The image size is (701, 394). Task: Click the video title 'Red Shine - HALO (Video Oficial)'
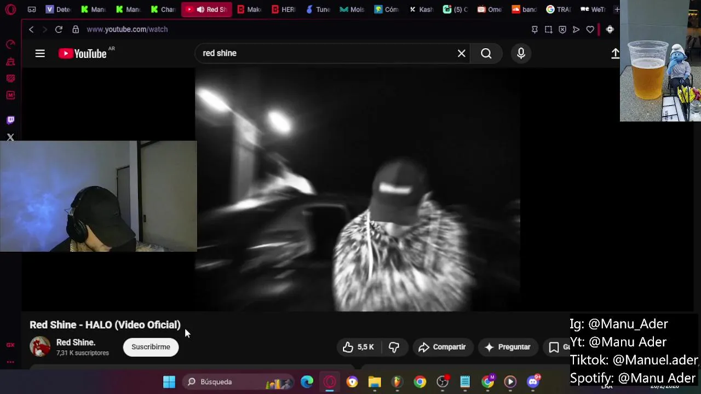coord(105,325)
